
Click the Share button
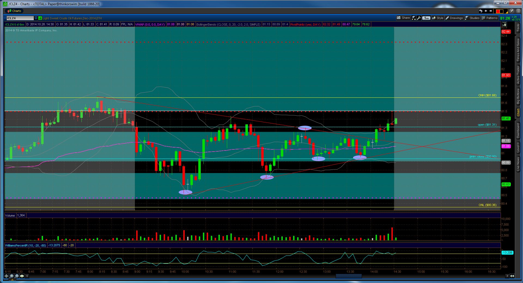click(x=403, y=18)
